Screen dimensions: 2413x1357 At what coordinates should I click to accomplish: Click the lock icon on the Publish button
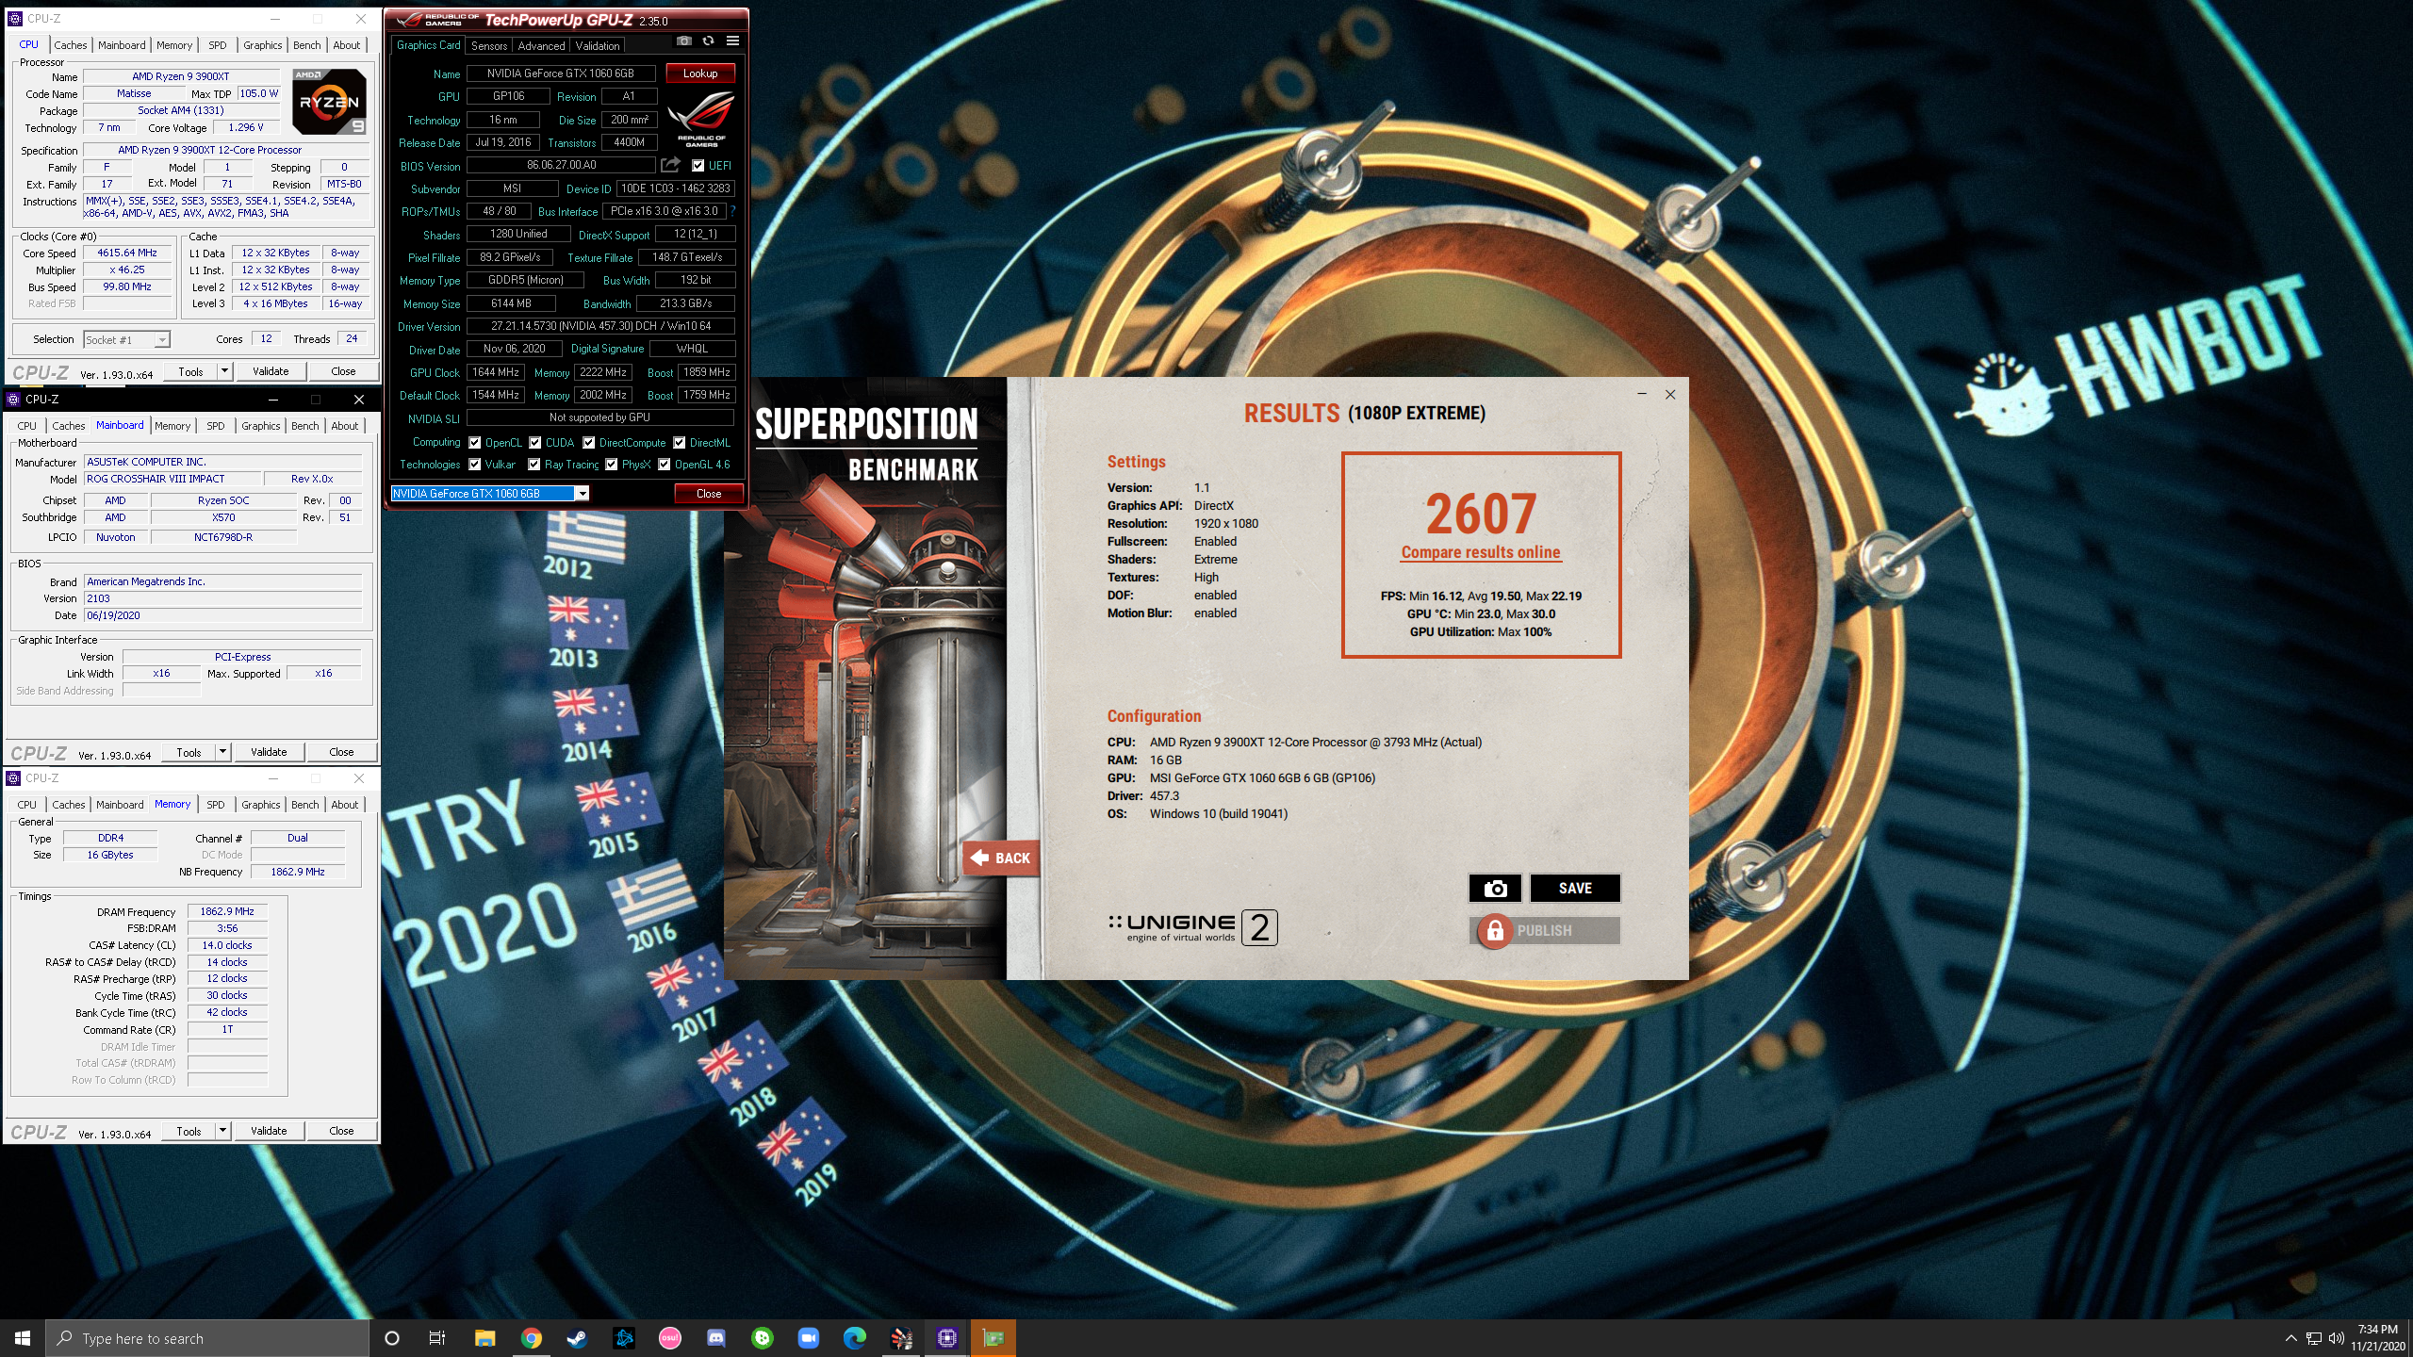(1495, 931)
